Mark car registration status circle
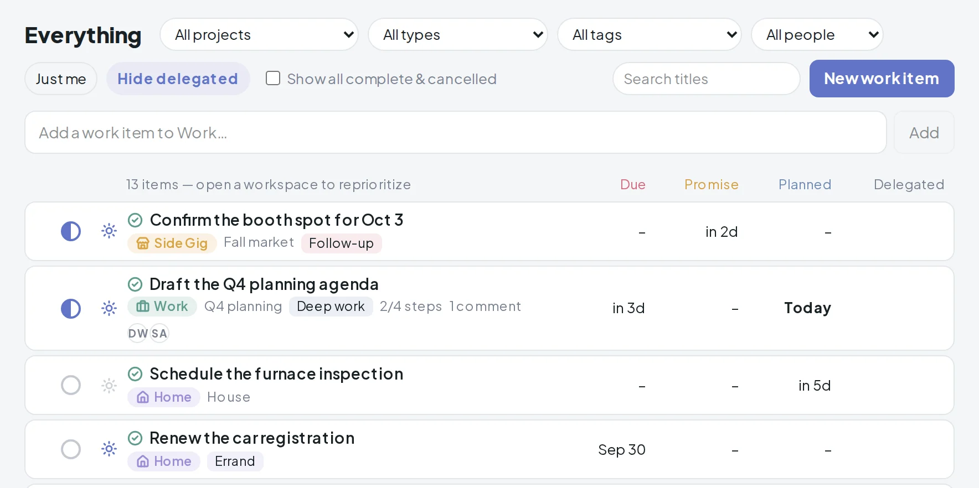 pyautogui.click(x=71, y=449)
